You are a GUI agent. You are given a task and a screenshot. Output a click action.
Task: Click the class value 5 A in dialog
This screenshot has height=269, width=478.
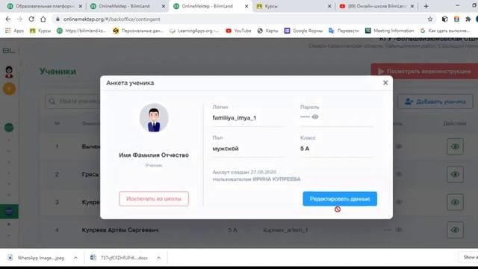(x=305, y=149)
